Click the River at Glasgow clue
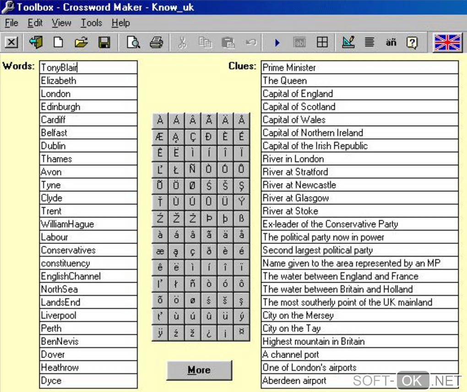Image resolution: width=467 pixels, height=392 pixels. (360, 198)
